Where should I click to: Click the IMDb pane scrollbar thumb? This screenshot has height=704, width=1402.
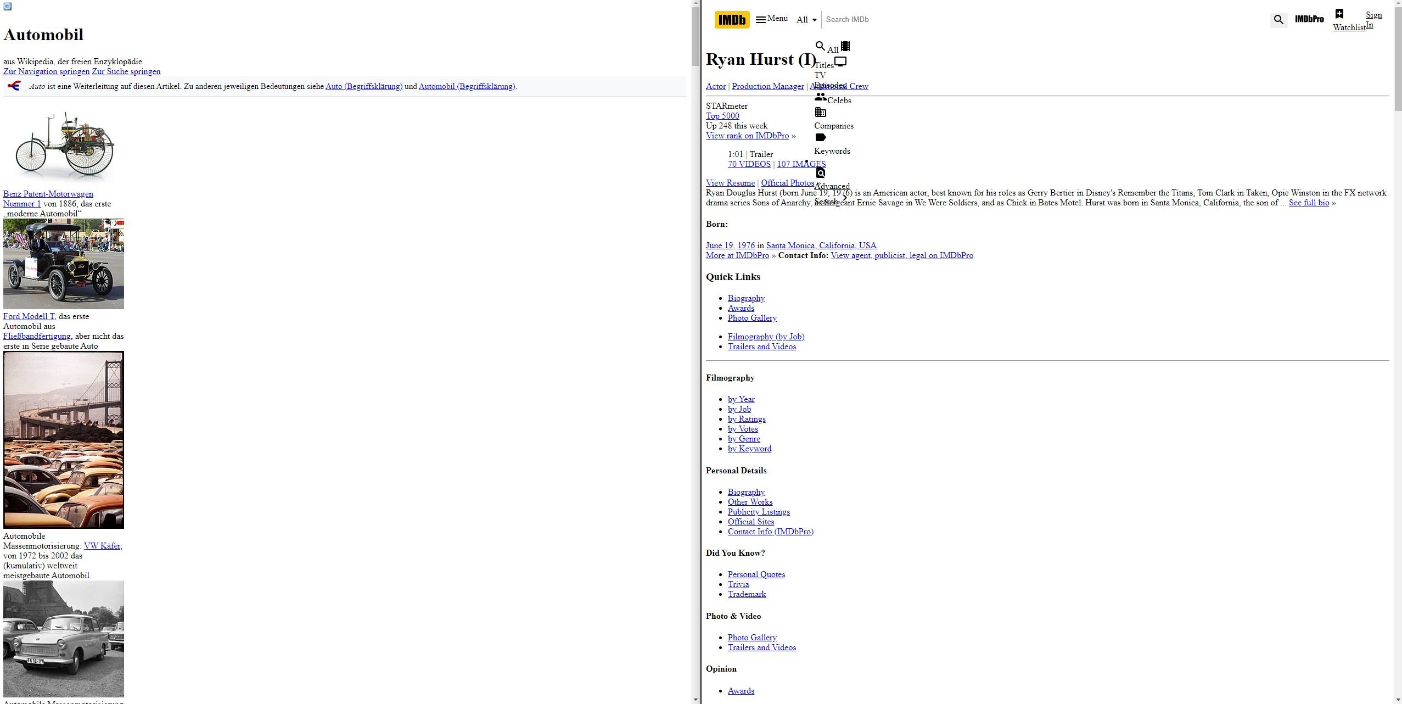pos(1398,58)
